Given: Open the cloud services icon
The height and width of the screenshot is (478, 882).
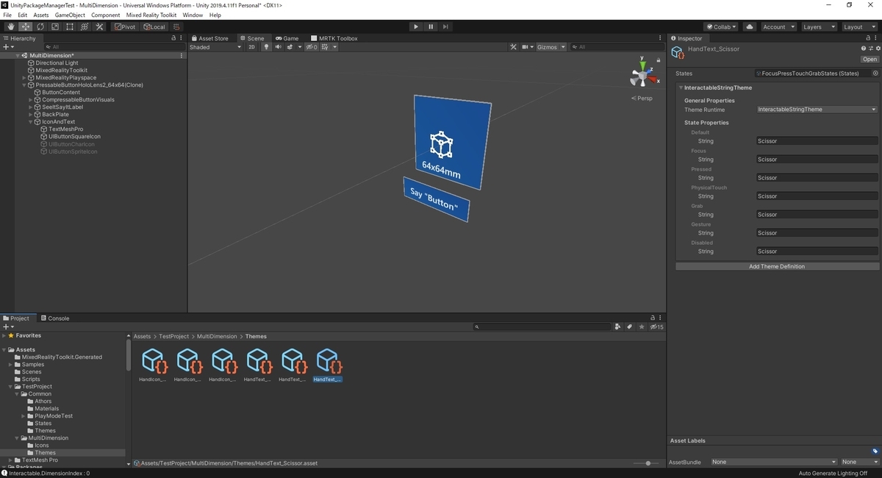Looking at the screenshot, I should click(x=750, y=26).
